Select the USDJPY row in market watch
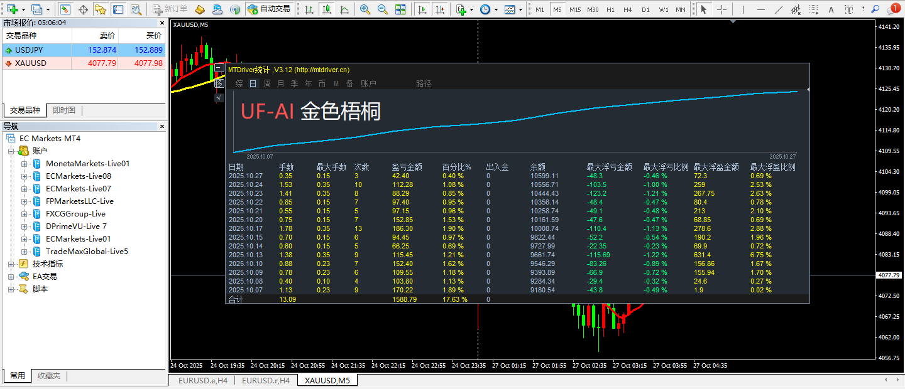Screen dimensions: 905x389 [x=38, y=50]
